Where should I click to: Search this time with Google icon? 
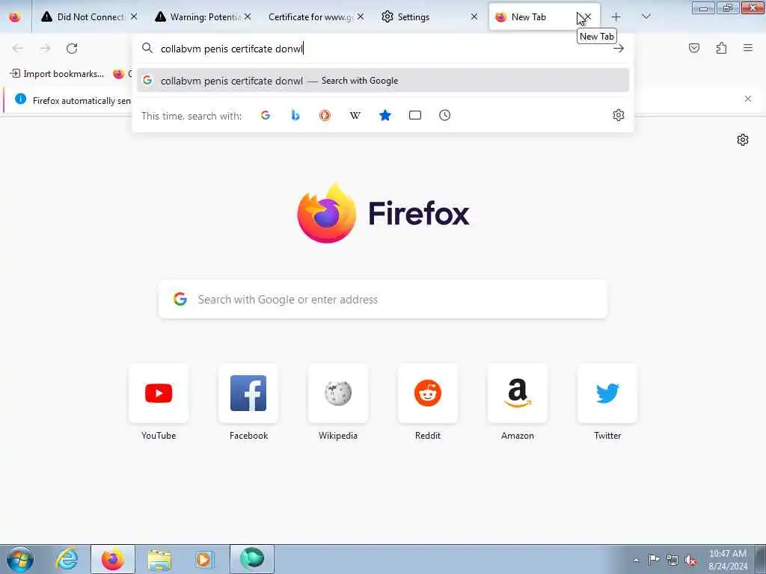[266, 115]
